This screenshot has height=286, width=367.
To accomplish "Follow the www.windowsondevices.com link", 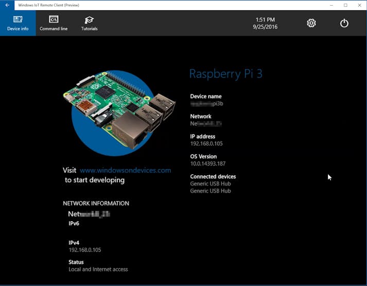I will point(126,170).
